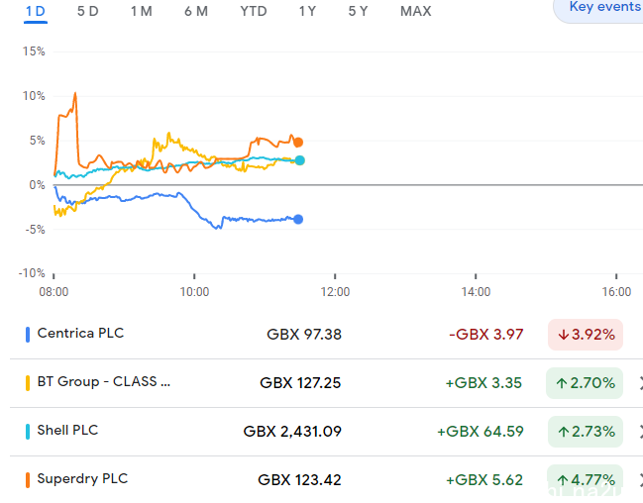Click the 12:00 time axis label

[335, 292]
